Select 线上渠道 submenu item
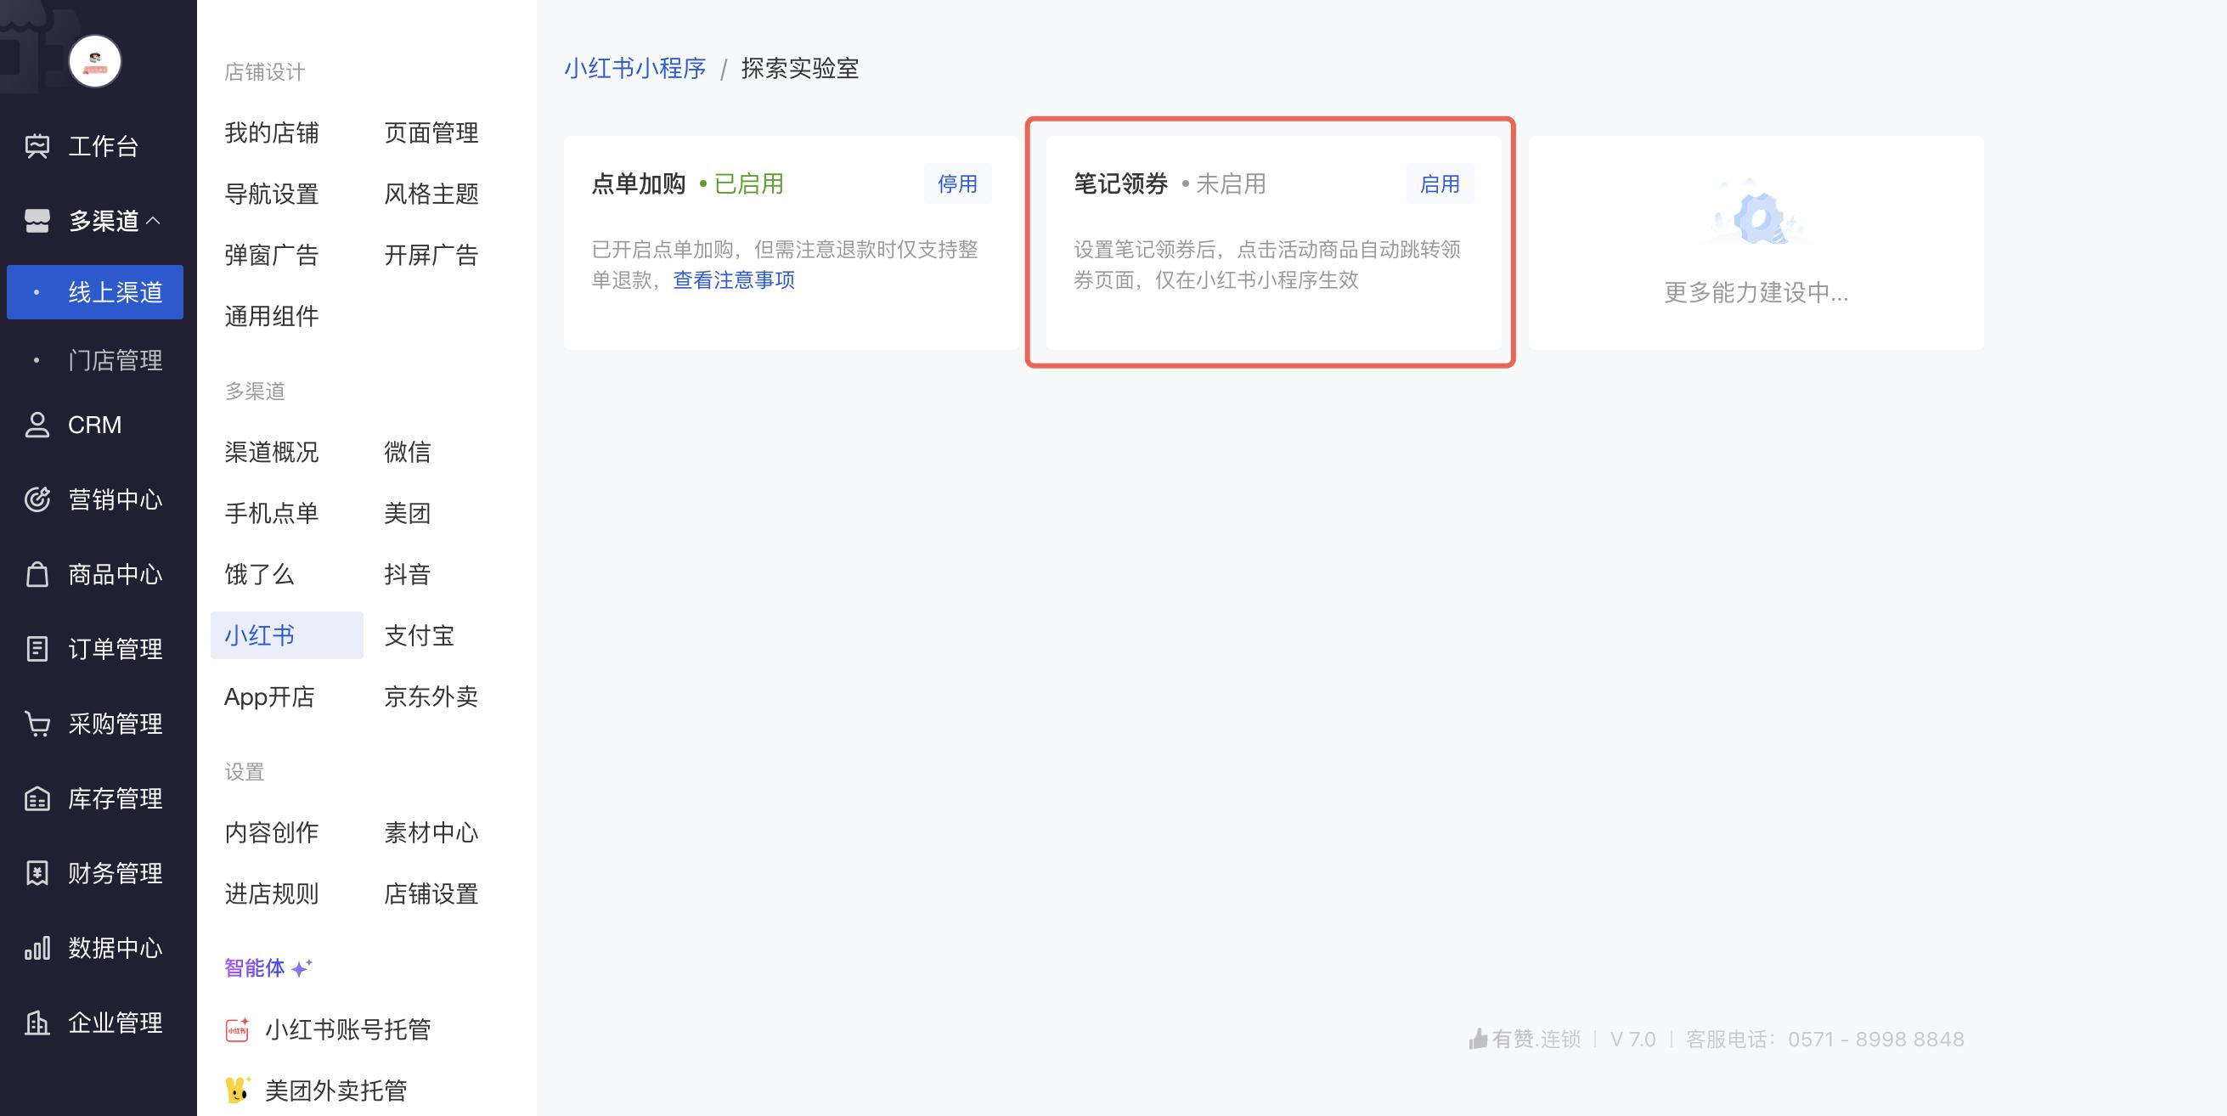This screenshot has width=2227, height=1116. (x=115, y=292)
